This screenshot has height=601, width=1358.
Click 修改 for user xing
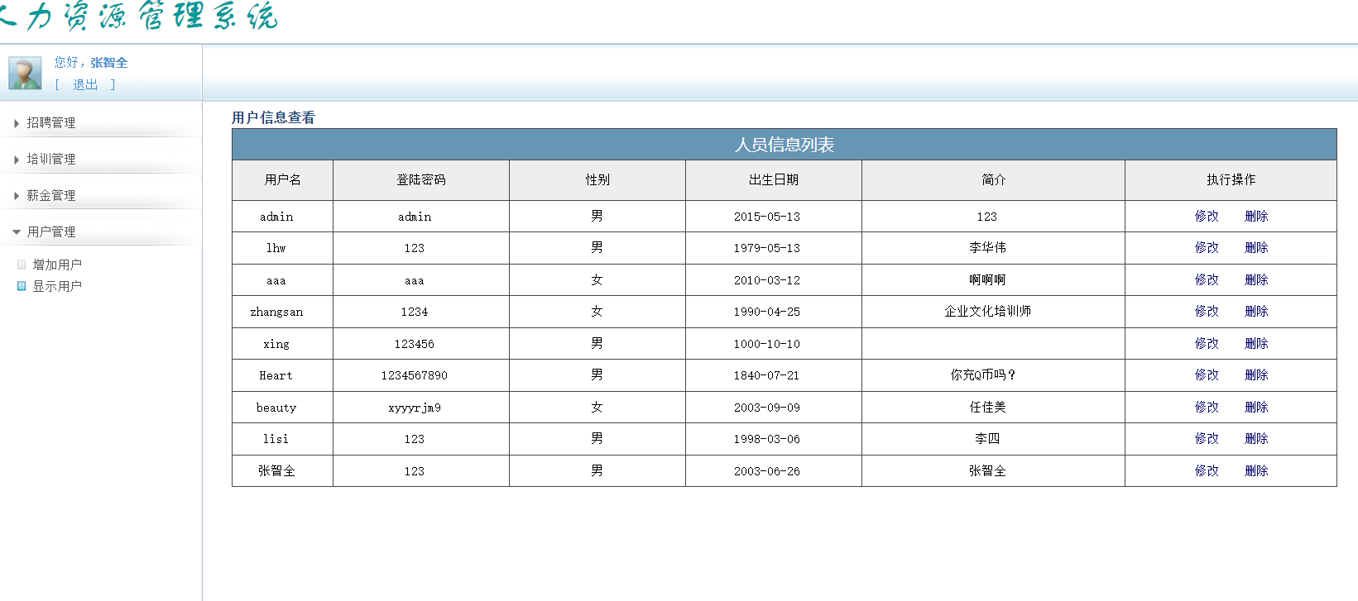click(x=1207, y=343)
